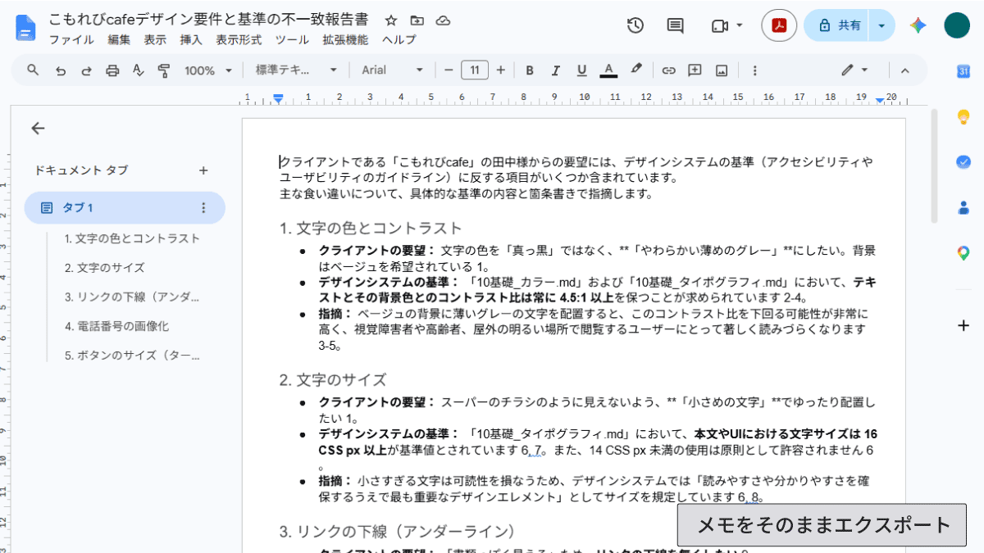
Task: Select タブ 1 in sidebar
Action: [x=125, y=208]
